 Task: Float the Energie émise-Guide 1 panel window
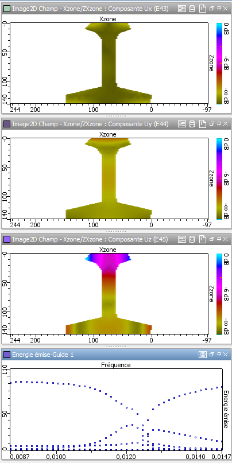(212, 355)
